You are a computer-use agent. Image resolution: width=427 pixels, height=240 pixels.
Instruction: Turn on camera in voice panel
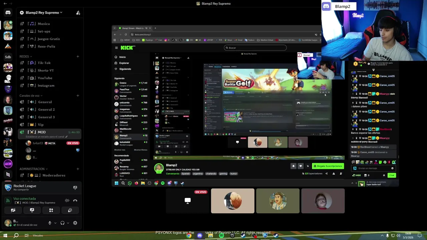click(13, 210)
